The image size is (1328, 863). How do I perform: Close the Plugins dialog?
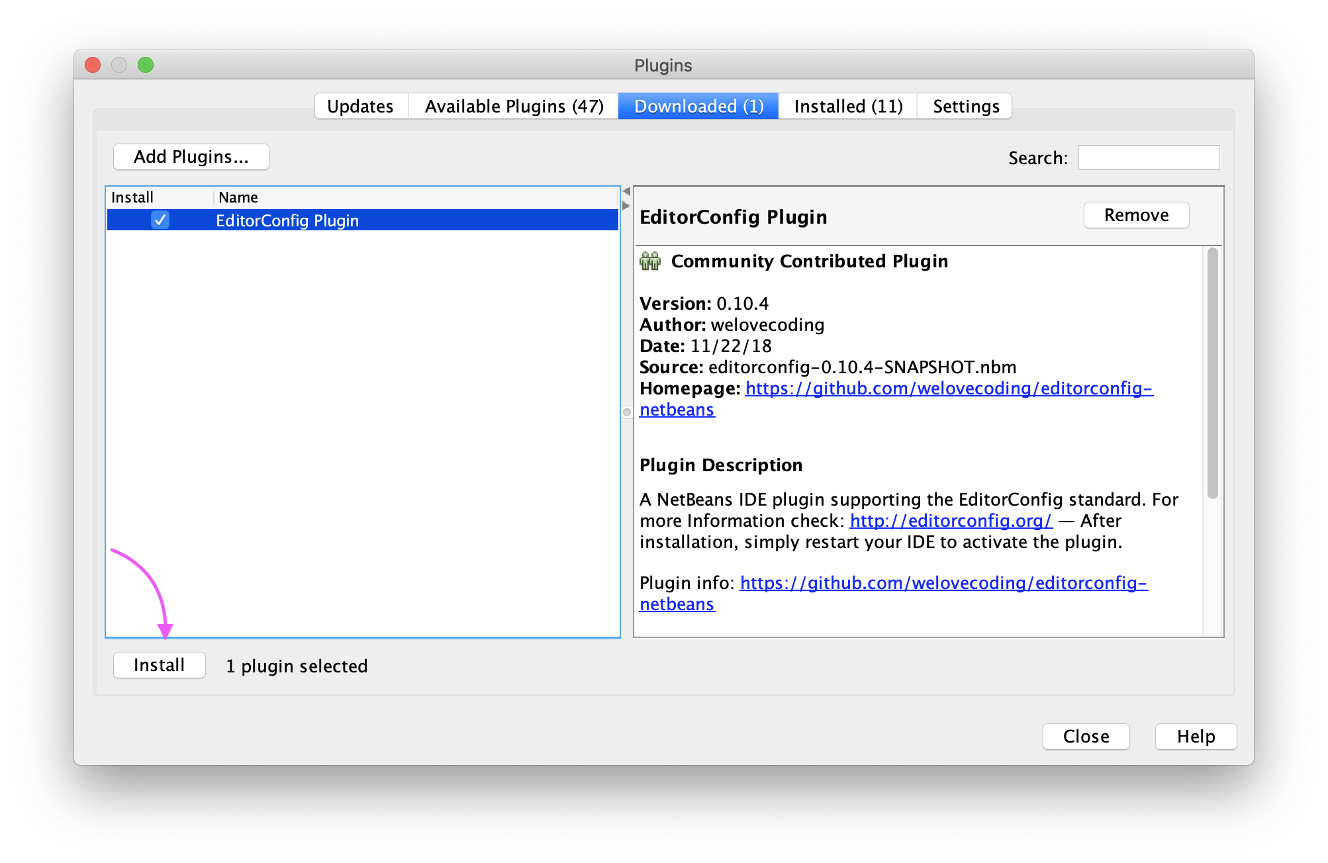tap(1086, 737)
